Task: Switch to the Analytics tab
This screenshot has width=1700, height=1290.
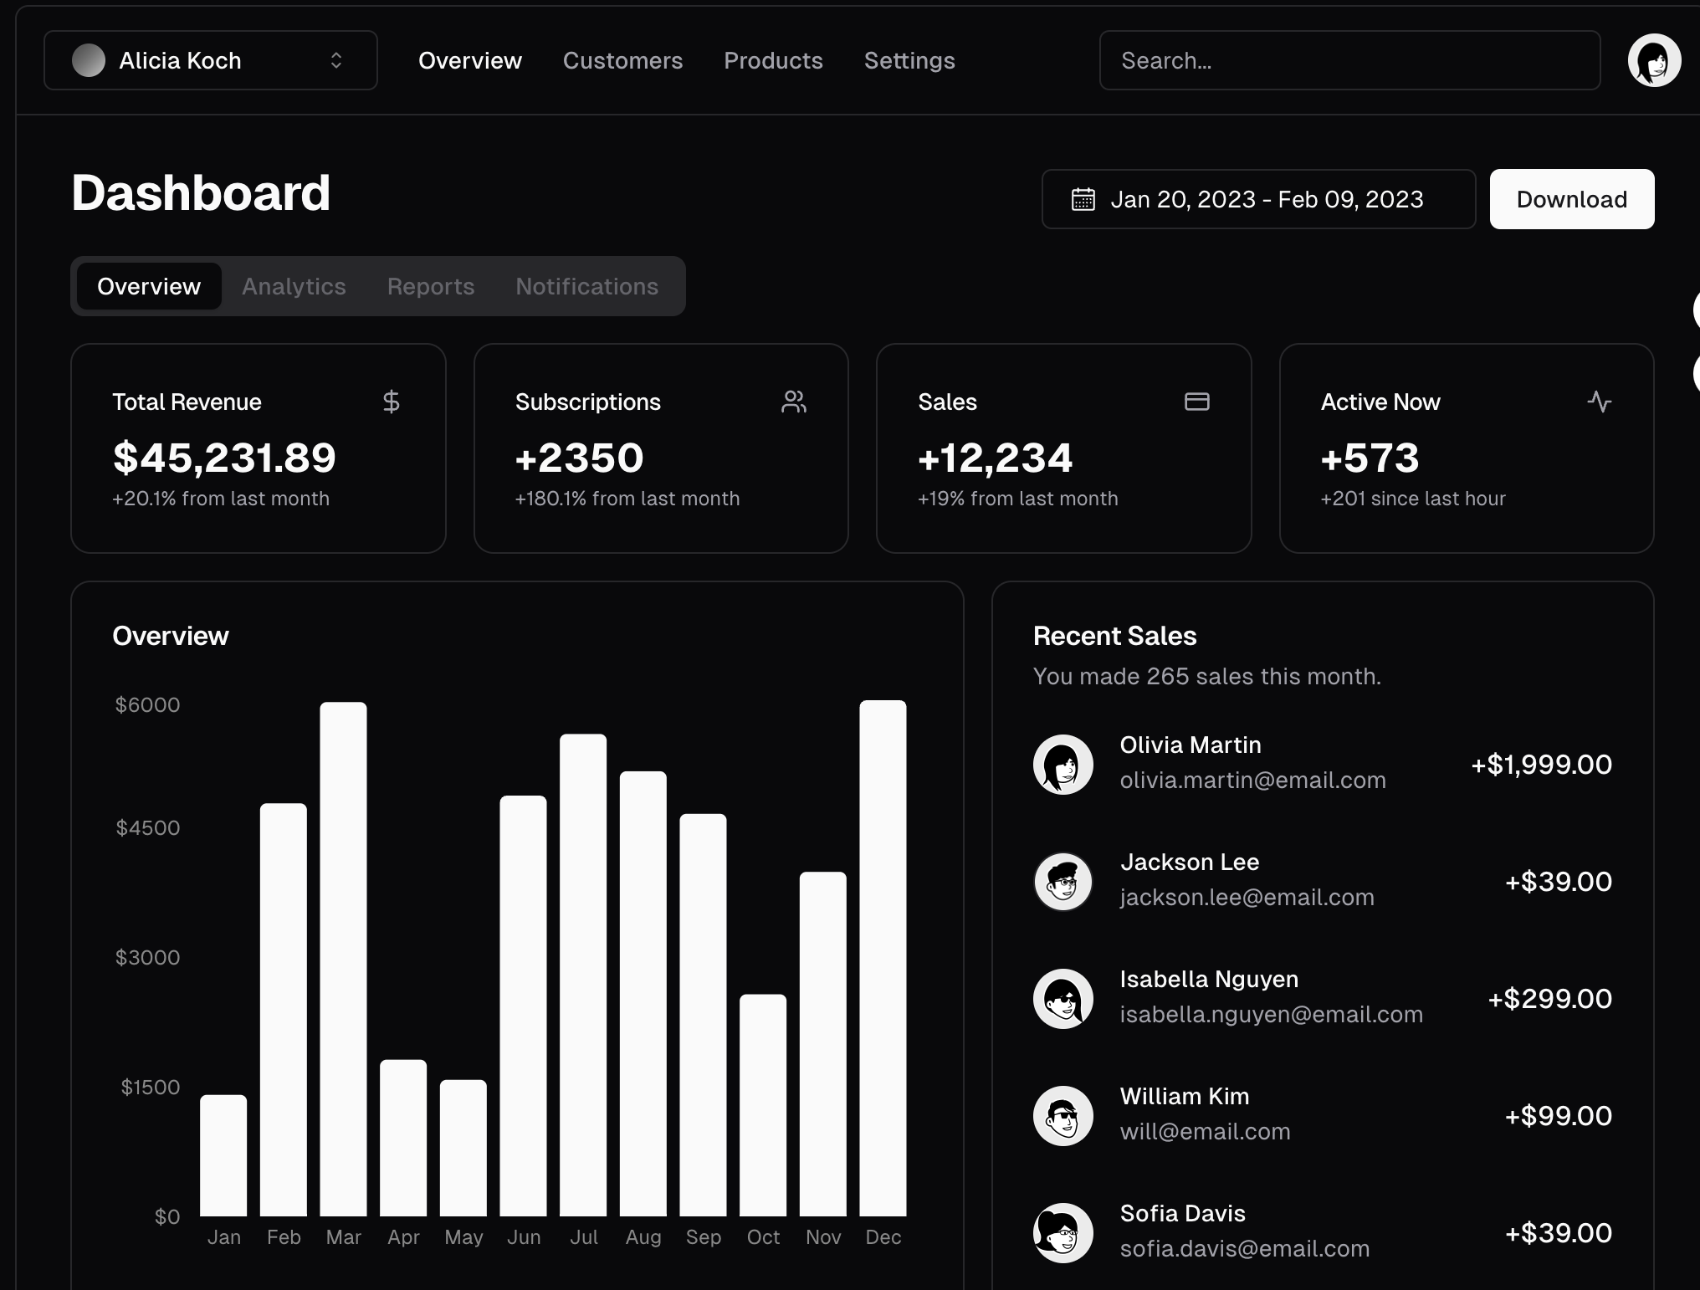Action: (x=294, y=286)
